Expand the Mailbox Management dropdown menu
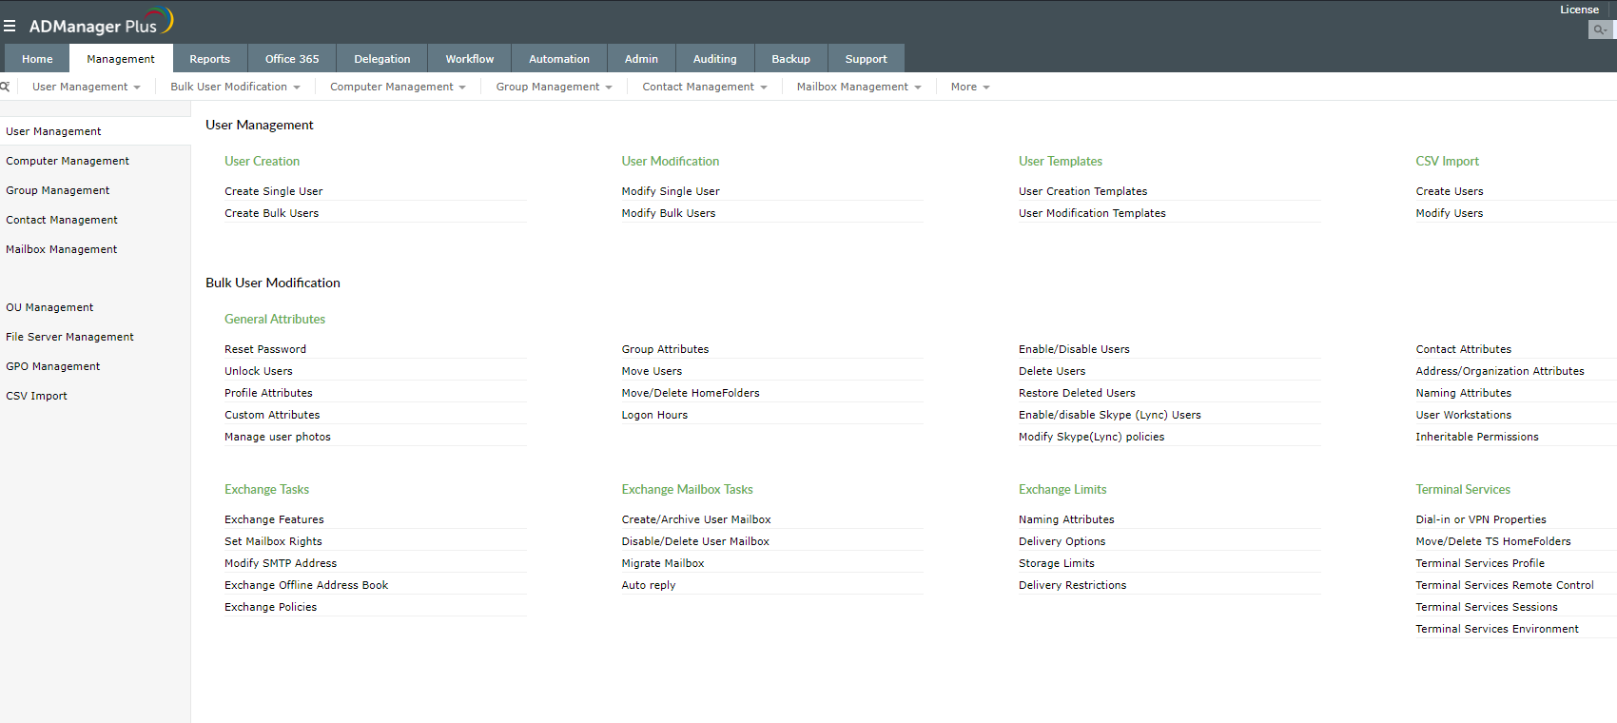The height and width of the screenshot is (723, 1617). coord(858,87)
